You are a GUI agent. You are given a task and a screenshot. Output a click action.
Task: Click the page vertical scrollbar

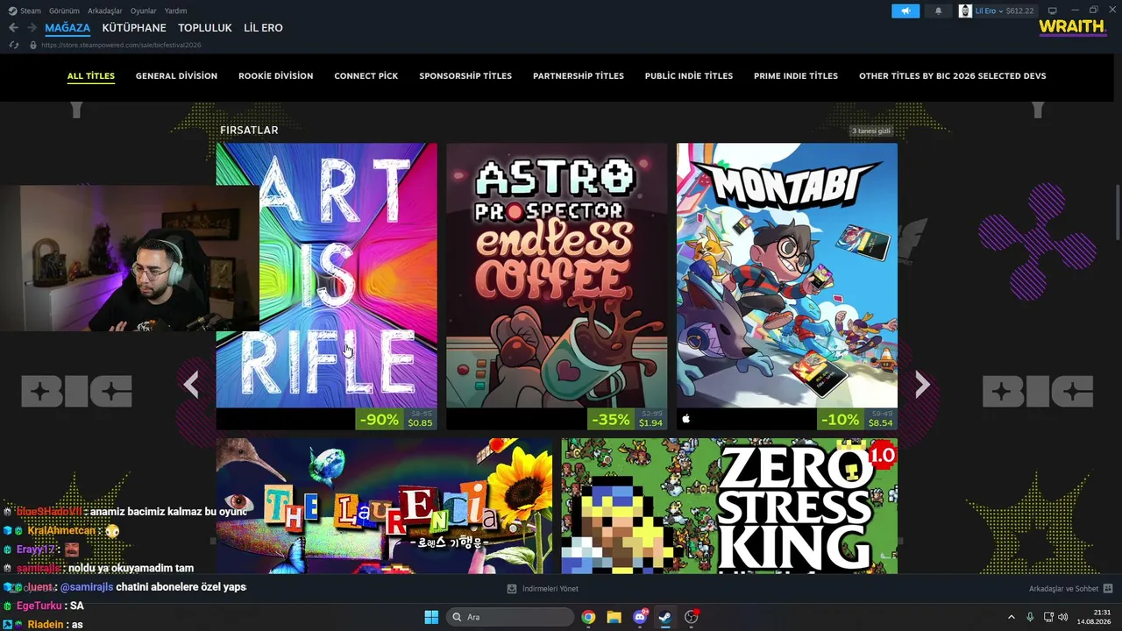[x=1117, y=210]
